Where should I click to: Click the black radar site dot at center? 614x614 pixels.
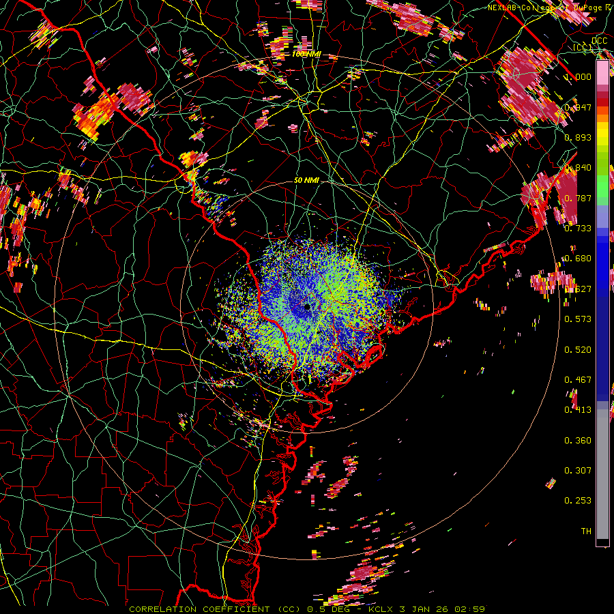[x=308, y=306]
